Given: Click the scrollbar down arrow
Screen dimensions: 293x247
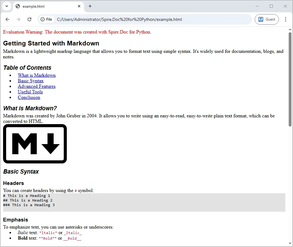Looking at the screenshot, I should (290, 244).
